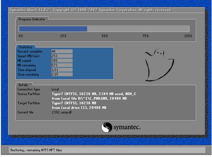
Task: Click the 25% progress scale marker
Action: point(63,36)
